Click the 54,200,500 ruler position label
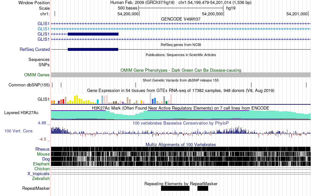 pyautogui.click(x=212, y=14)
